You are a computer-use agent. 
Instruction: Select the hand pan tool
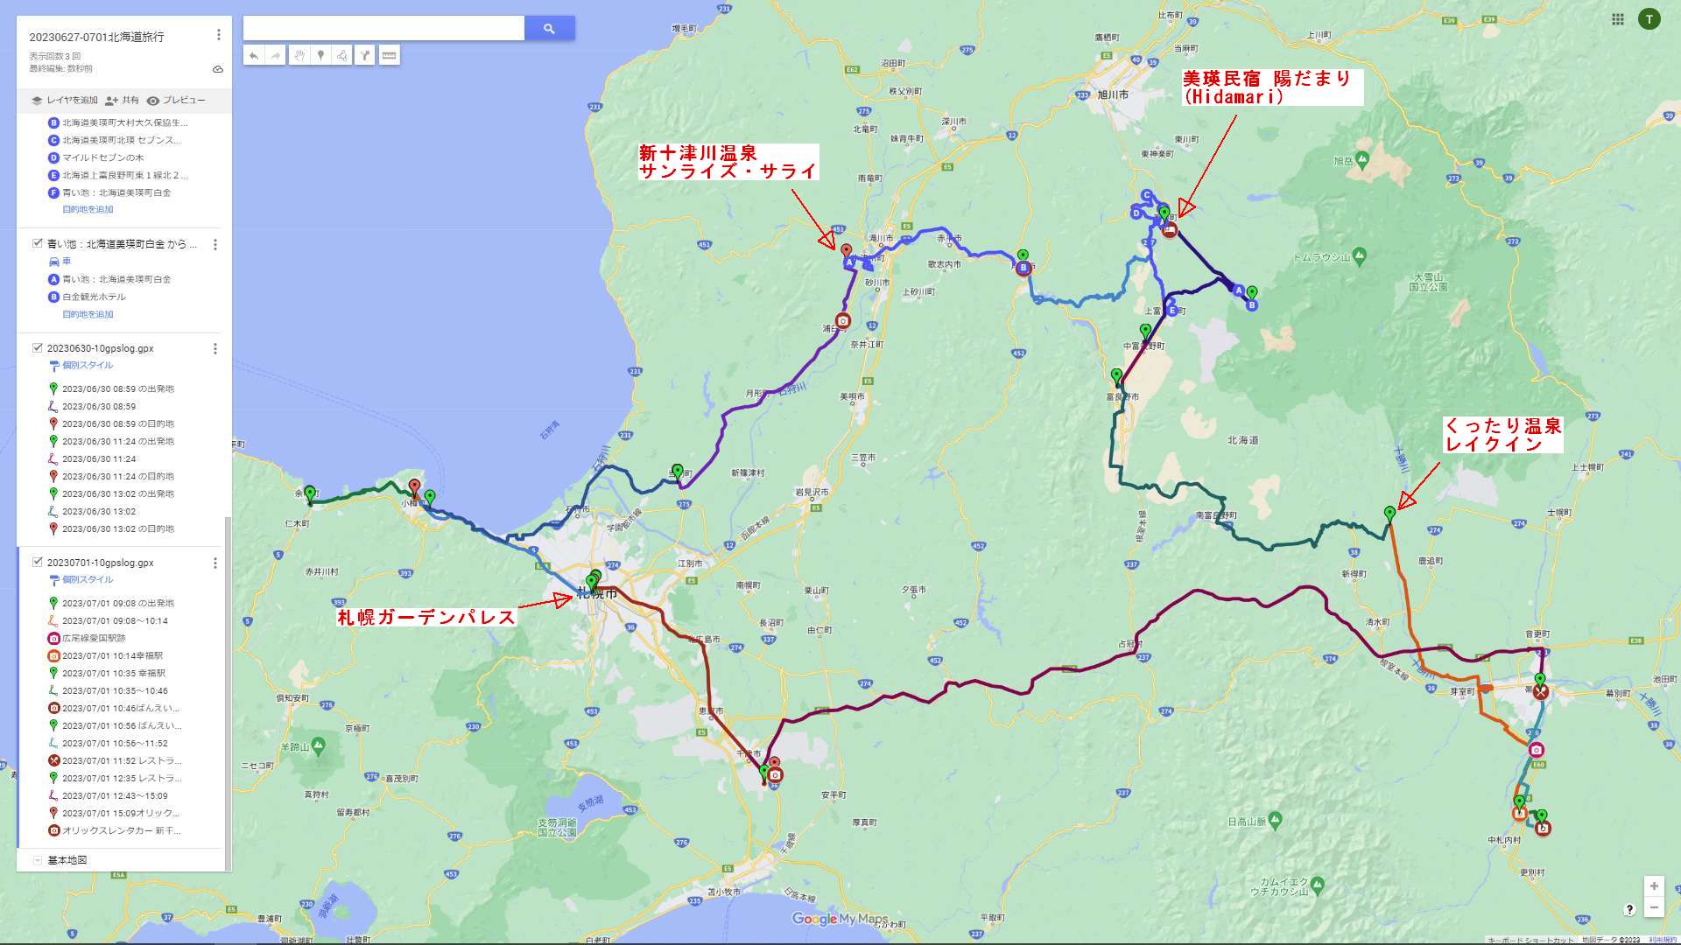tap(299, 56)
